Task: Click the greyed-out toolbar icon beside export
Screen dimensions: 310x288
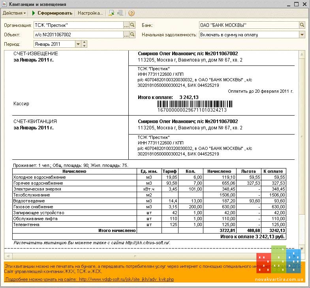Action: point(120,13)
